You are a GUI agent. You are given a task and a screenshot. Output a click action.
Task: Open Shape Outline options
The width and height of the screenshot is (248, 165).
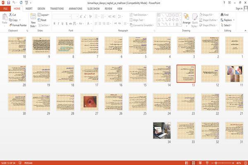[x=208, y=20]
